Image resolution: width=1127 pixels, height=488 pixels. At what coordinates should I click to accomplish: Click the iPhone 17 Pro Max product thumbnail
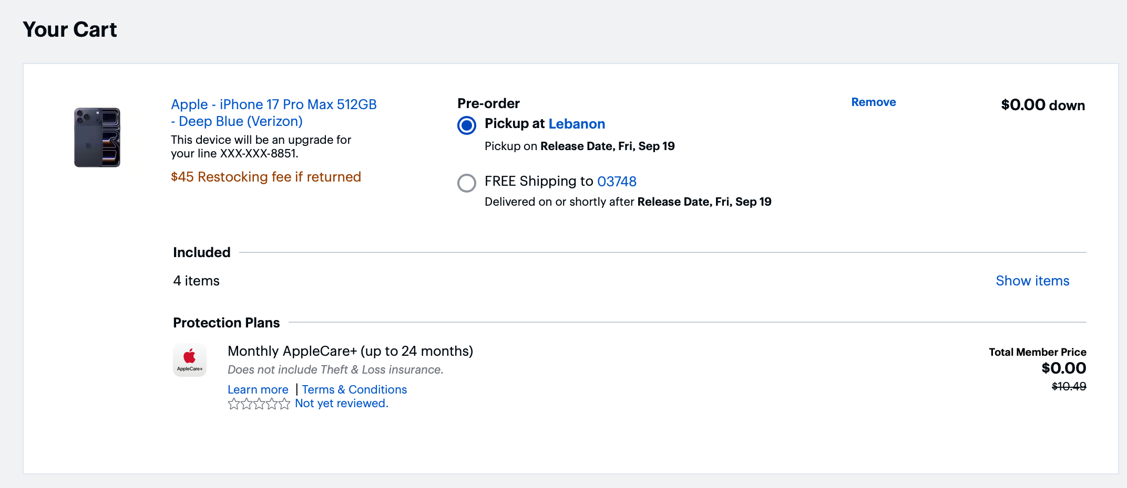coord(97,137)
